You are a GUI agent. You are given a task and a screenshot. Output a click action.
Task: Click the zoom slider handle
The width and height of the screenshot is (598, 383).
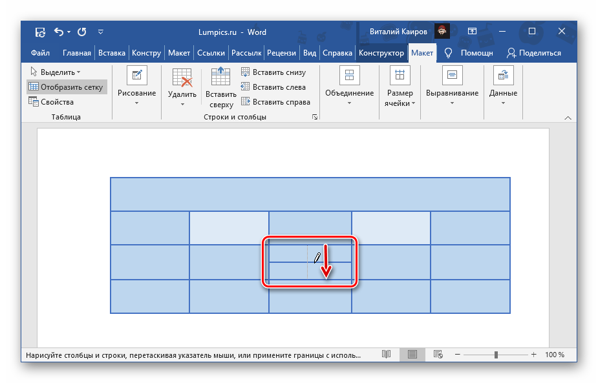point(496,355)
